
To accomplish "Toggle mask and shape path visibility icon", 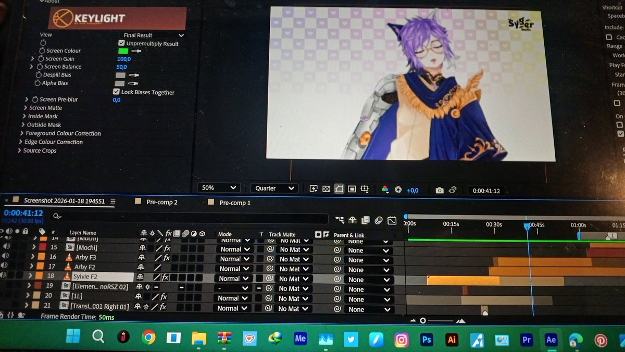I will click(x=339, y=188).
